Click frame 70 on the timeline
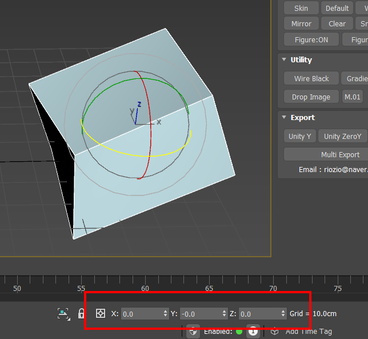368x339 pixels. point(273,288)
